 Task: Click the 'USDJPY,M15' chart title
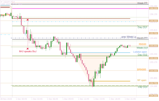coord(9,2)
